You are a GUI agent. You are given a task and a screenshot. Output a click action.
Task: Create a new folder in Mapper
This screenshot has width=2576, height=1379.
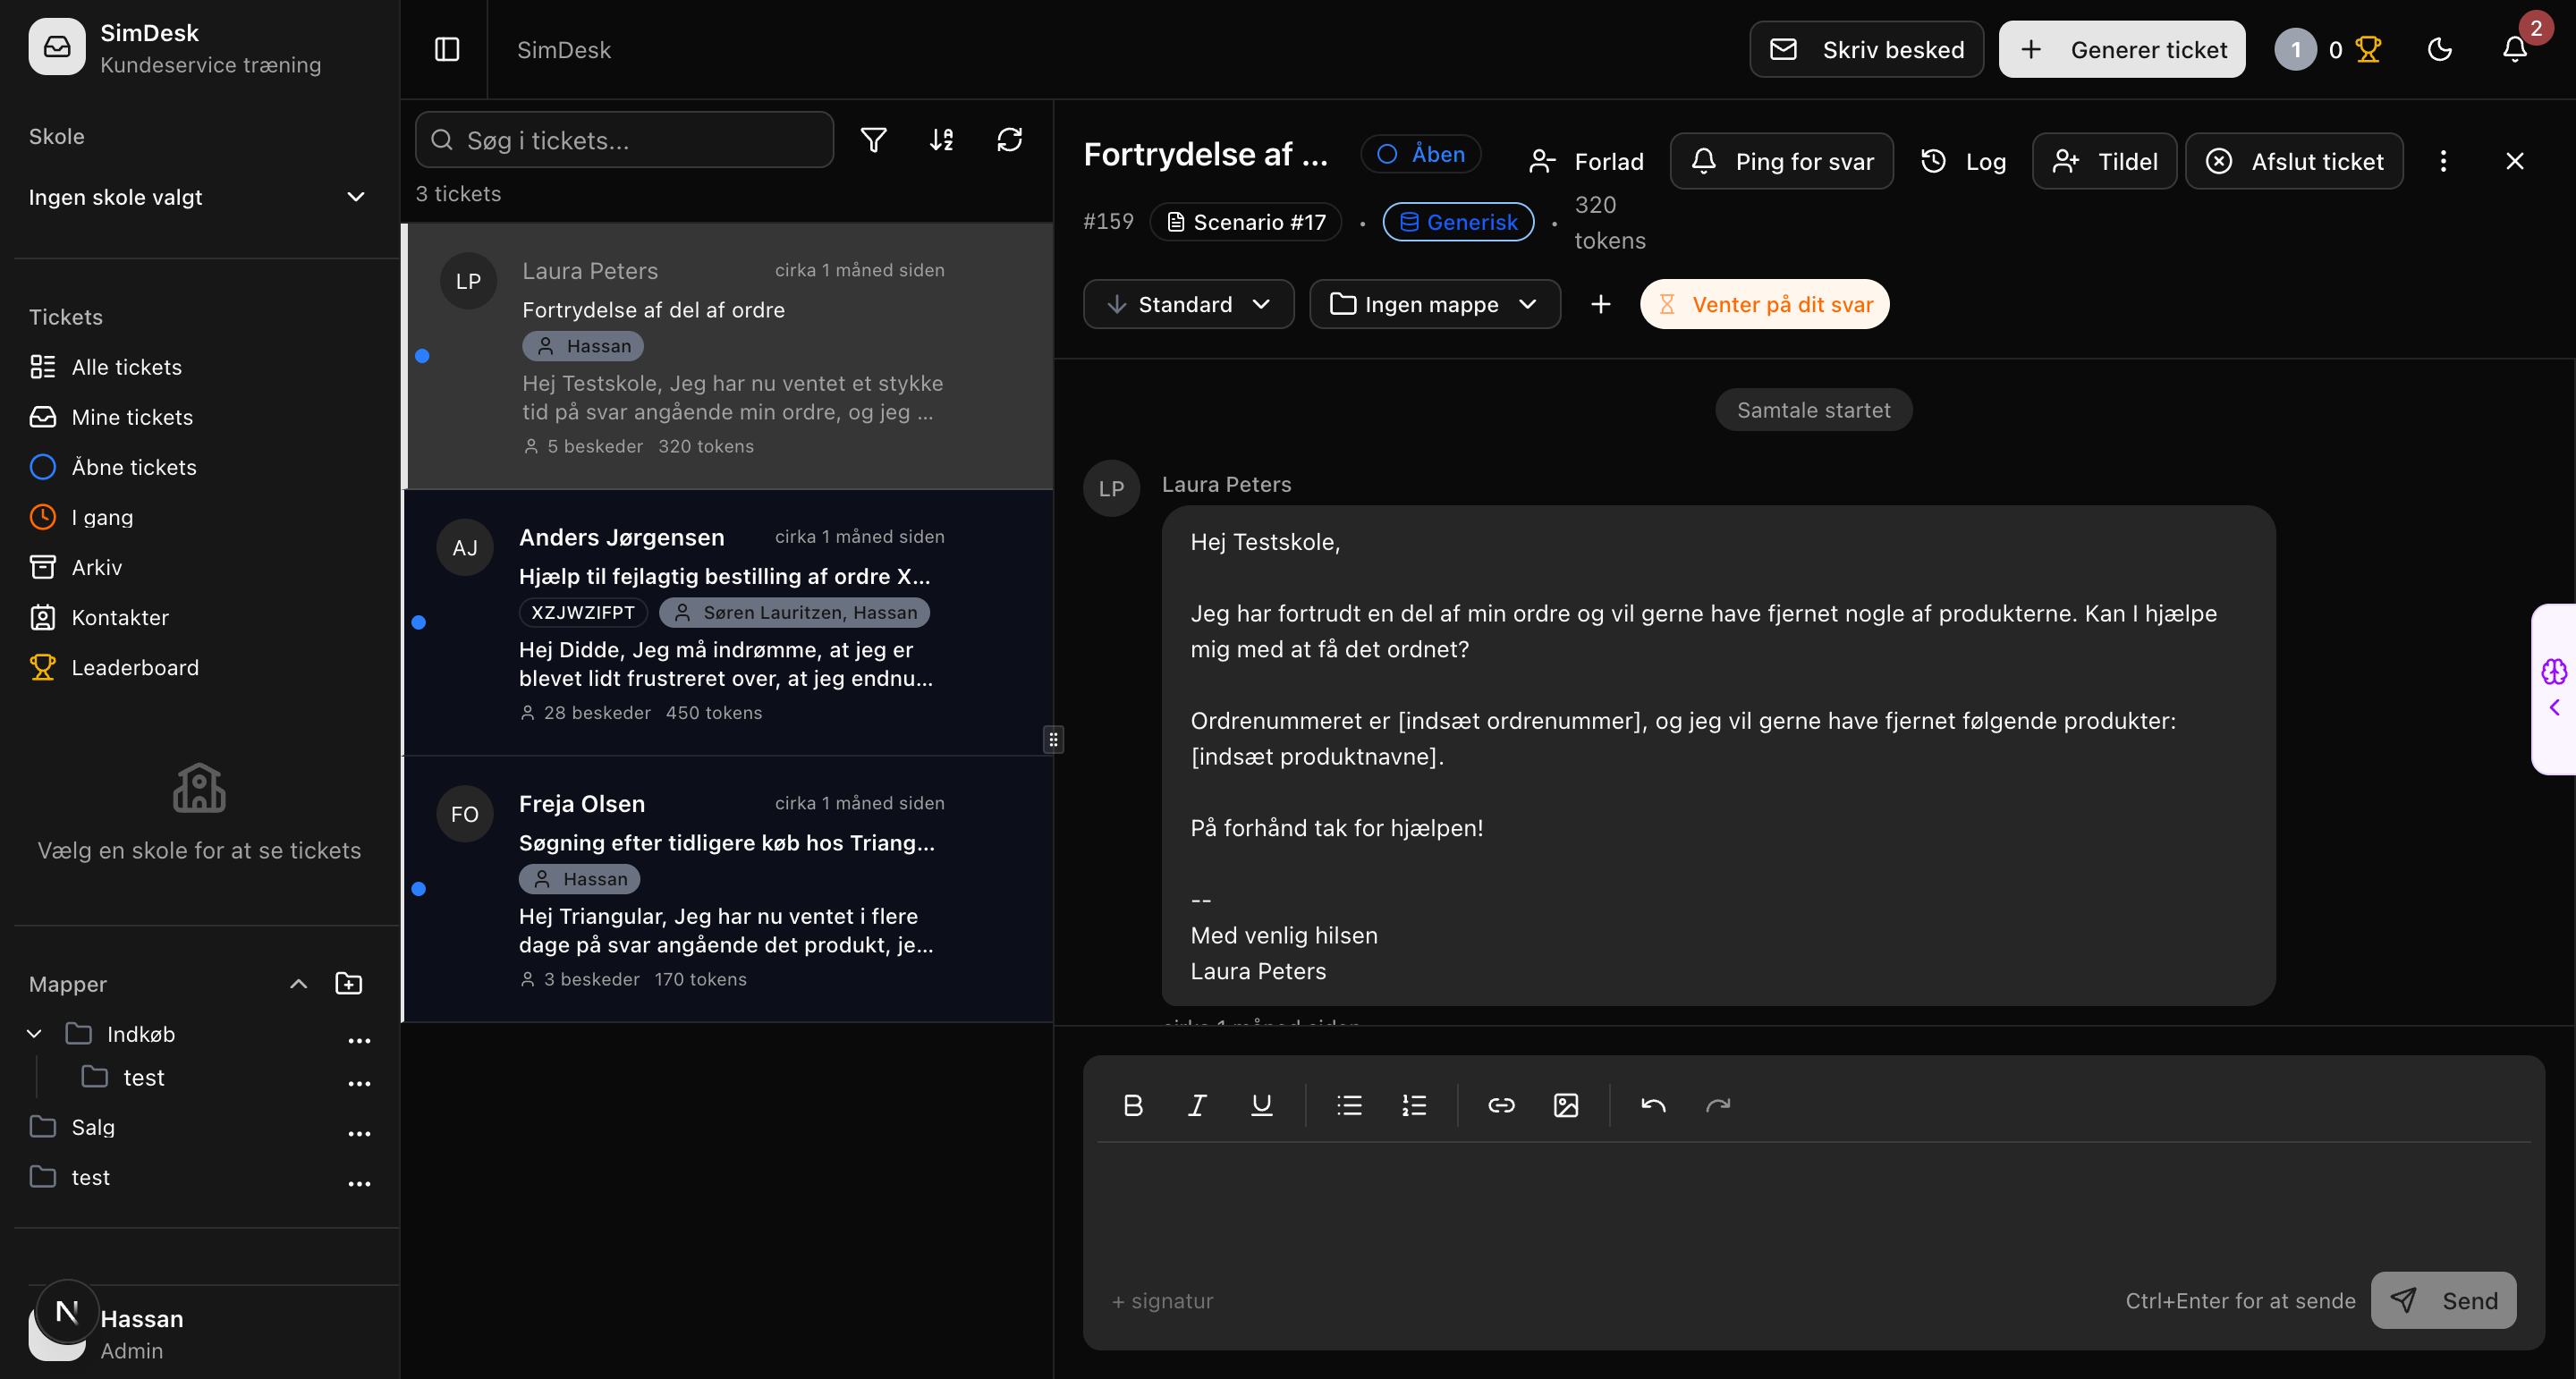348,984
